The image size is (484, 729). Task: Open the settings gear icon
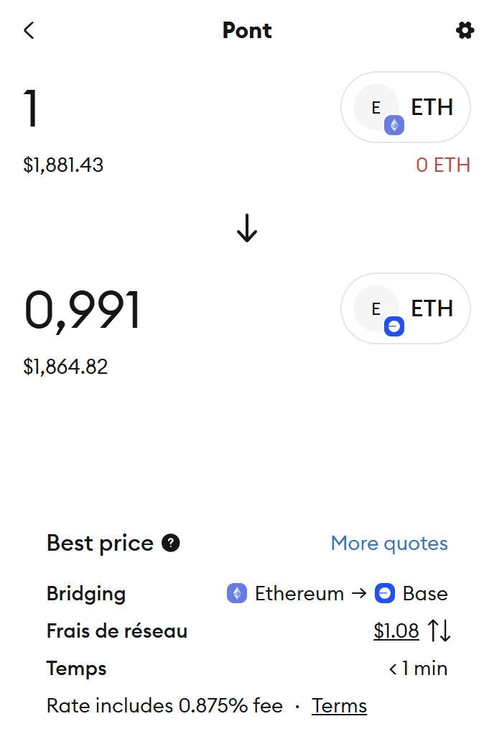[x=465, y=30]
